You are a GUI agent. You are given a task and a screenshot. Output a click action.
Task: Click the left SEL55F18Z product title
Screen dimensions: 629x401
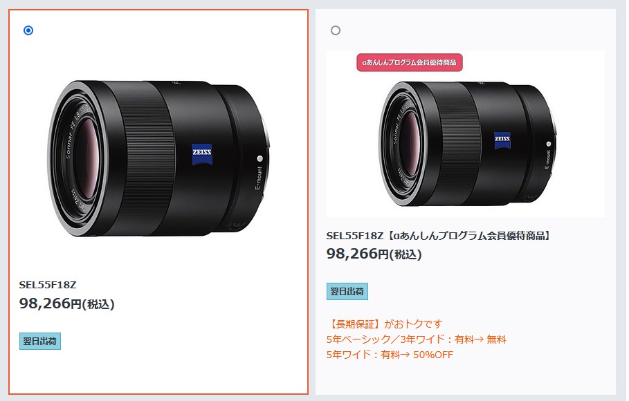click(x=48, y=285)
